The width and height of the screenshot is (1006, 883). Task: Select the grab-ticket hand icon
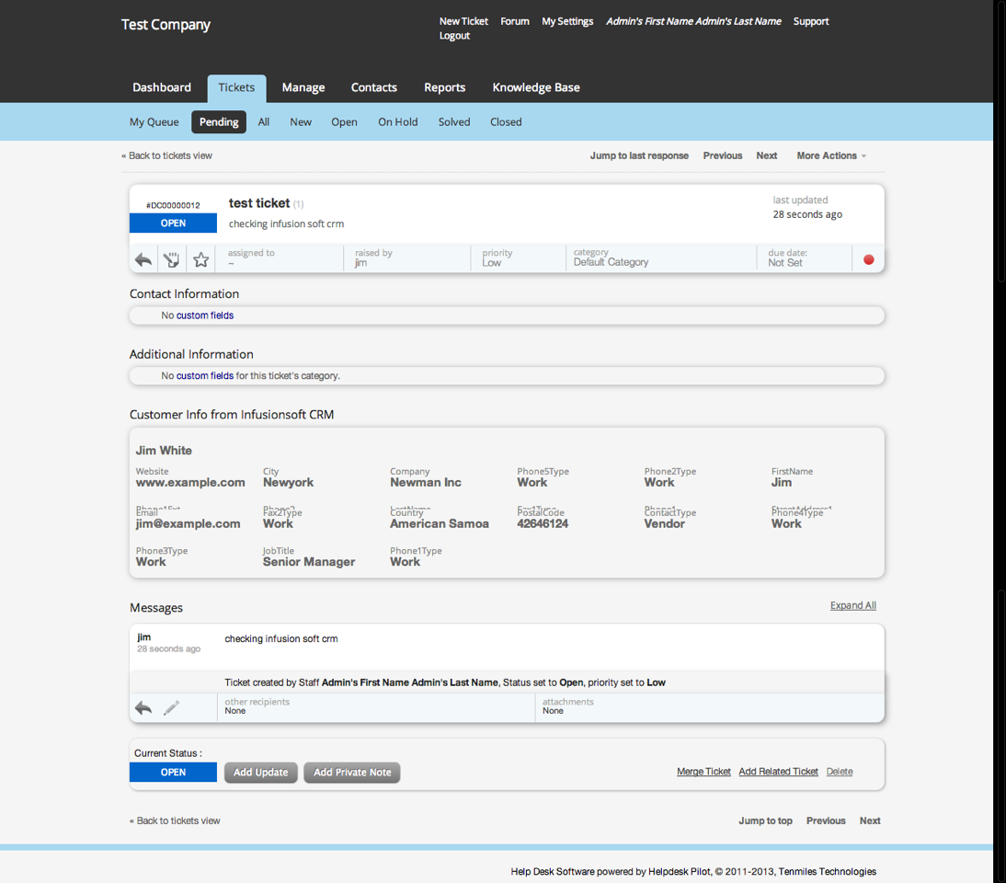click(x=172, y=259)
